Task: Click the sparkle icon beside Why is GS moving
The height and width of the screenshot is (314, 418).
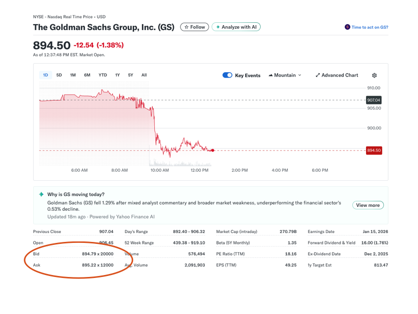Action: coord(42,195)
